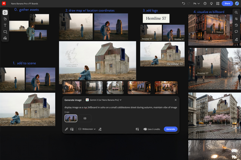Click the blue Generate button
The image size is (241, 160).
171,129
